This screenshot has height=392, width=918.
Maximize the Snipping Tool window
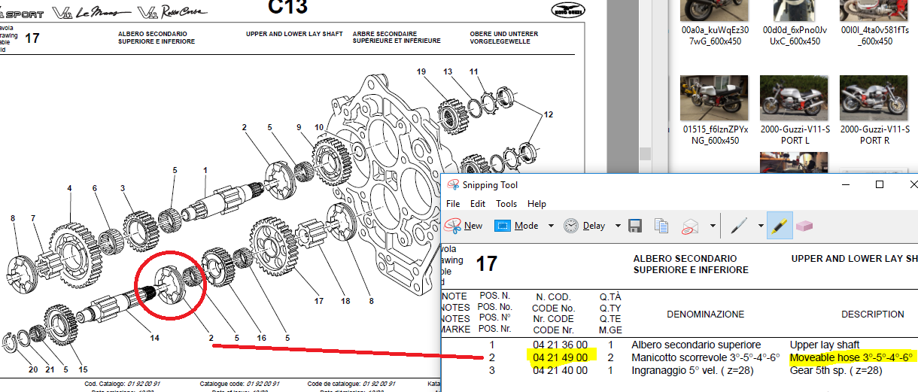(x=880, y=184)
